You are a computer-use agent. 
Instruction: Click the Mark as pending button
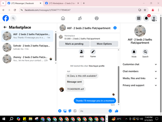point(74,44)
